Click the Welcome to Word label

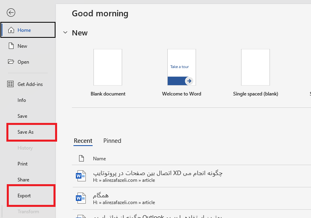(182, 93)
